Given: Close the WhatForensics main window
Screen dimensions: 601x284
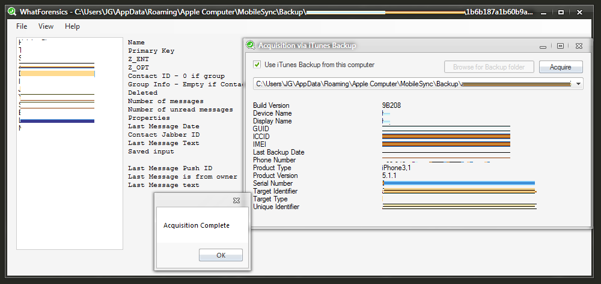Looking at the screenshot, I should pyautogui.click(x=580, y=12).
